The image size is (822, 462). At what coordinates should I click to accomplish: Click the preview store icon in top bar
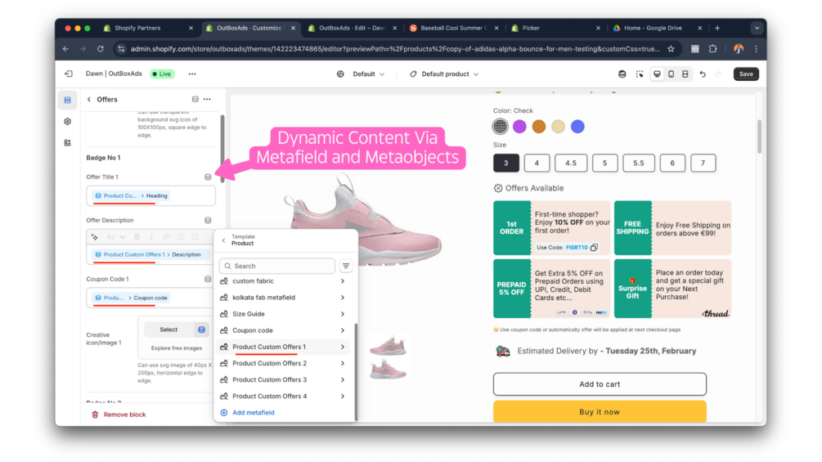[x=622, y=74]
